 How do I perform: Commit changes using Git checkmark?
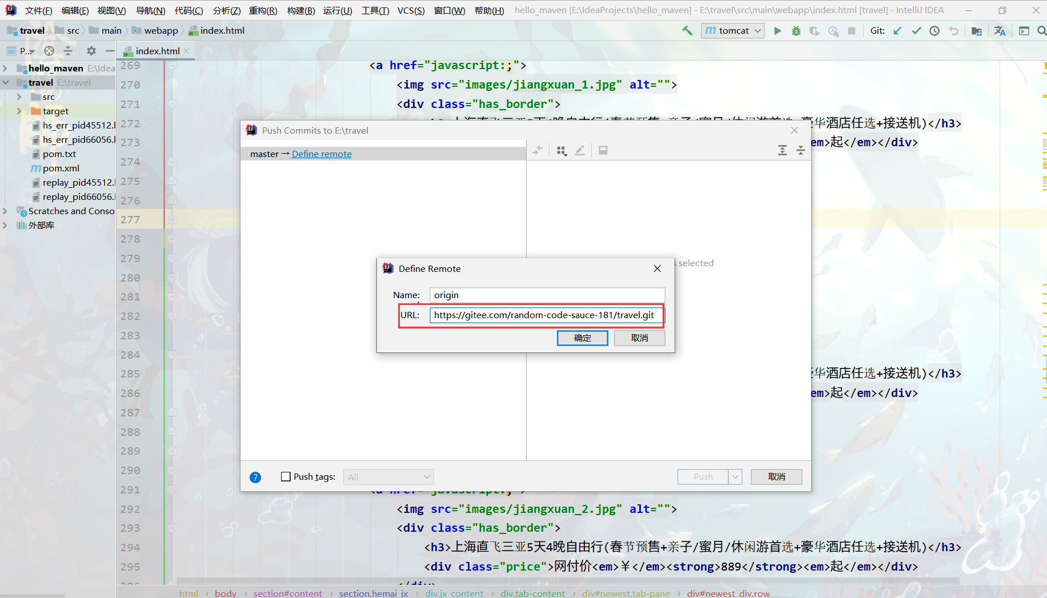(916, 31)
